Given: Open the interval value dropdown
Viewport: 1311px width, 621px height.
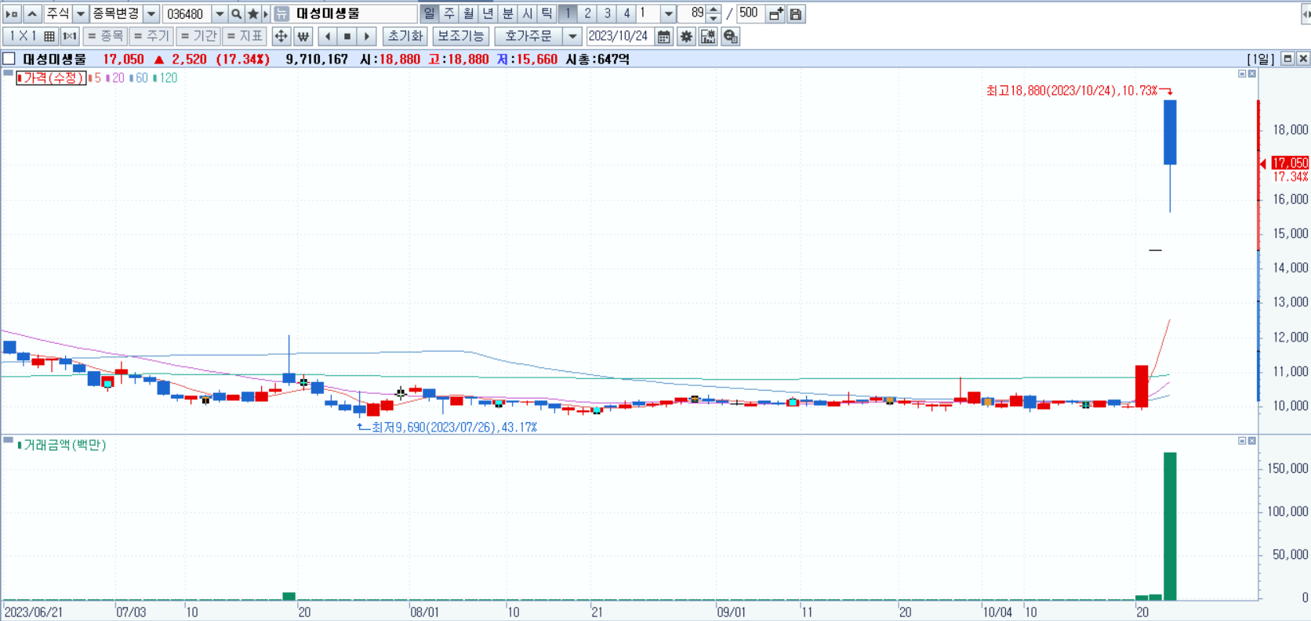Looking at the screenshot, I should pos(668,14).
